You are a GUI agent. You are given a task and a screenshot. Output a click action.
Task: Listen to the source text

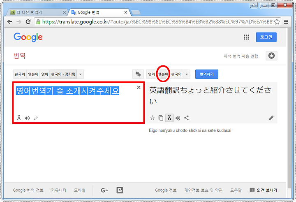coord(28,118)
